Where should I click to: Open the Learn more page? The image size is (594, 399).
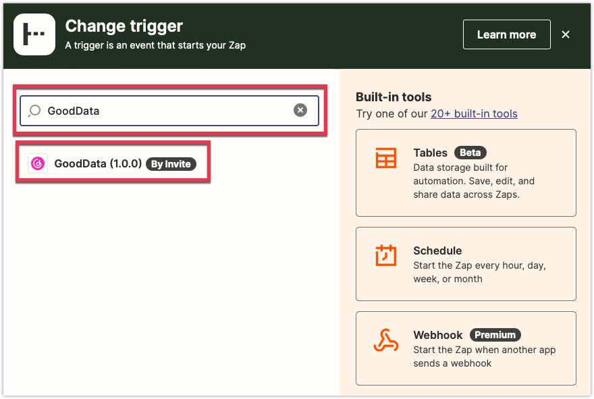coord(506,34)
